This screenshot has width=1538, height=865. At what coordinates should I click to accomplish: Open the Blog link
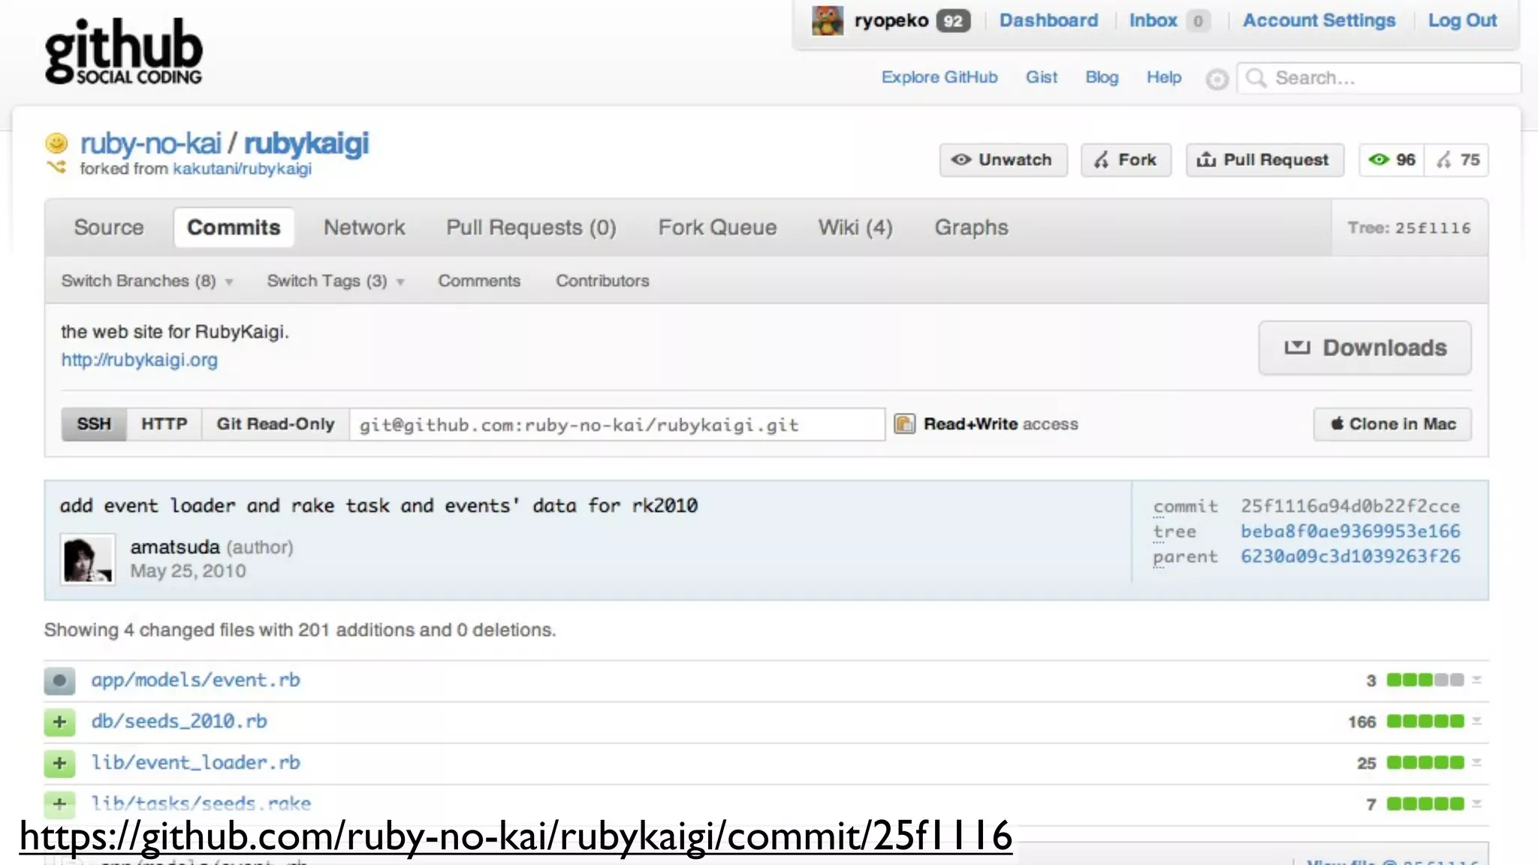tap(1102, 77)
